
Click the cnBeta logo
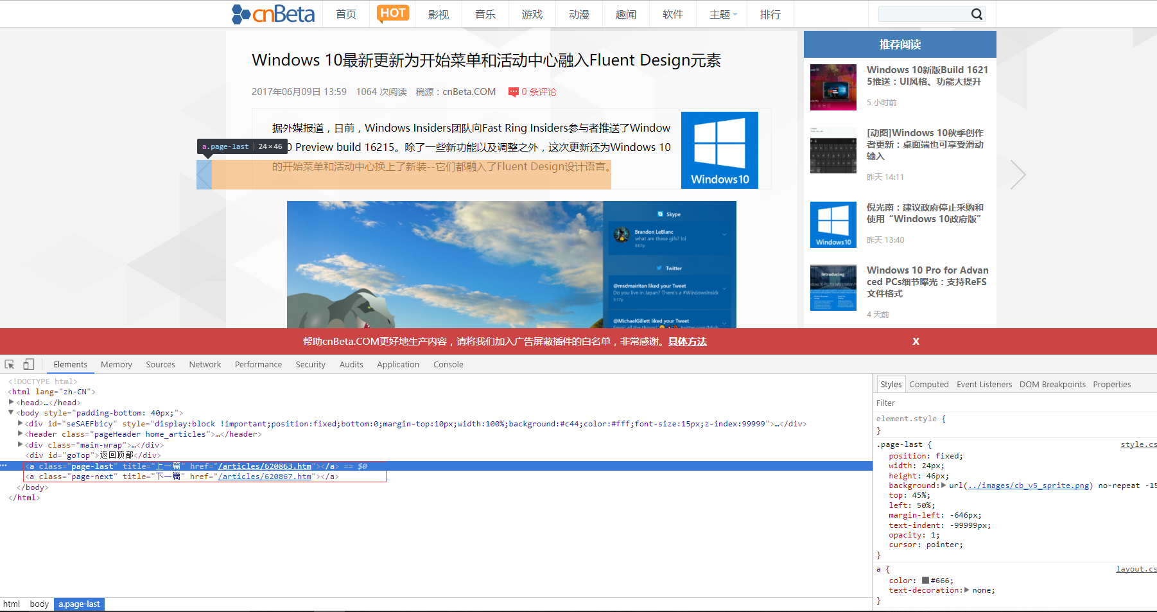point(274,14)
